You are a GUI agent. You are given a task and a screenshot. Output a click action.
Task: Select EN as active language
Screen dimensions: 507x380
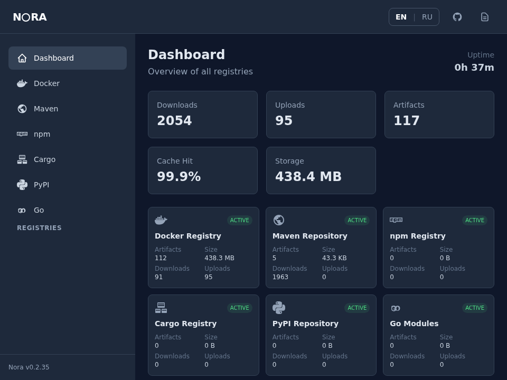[x=401, y=17]
